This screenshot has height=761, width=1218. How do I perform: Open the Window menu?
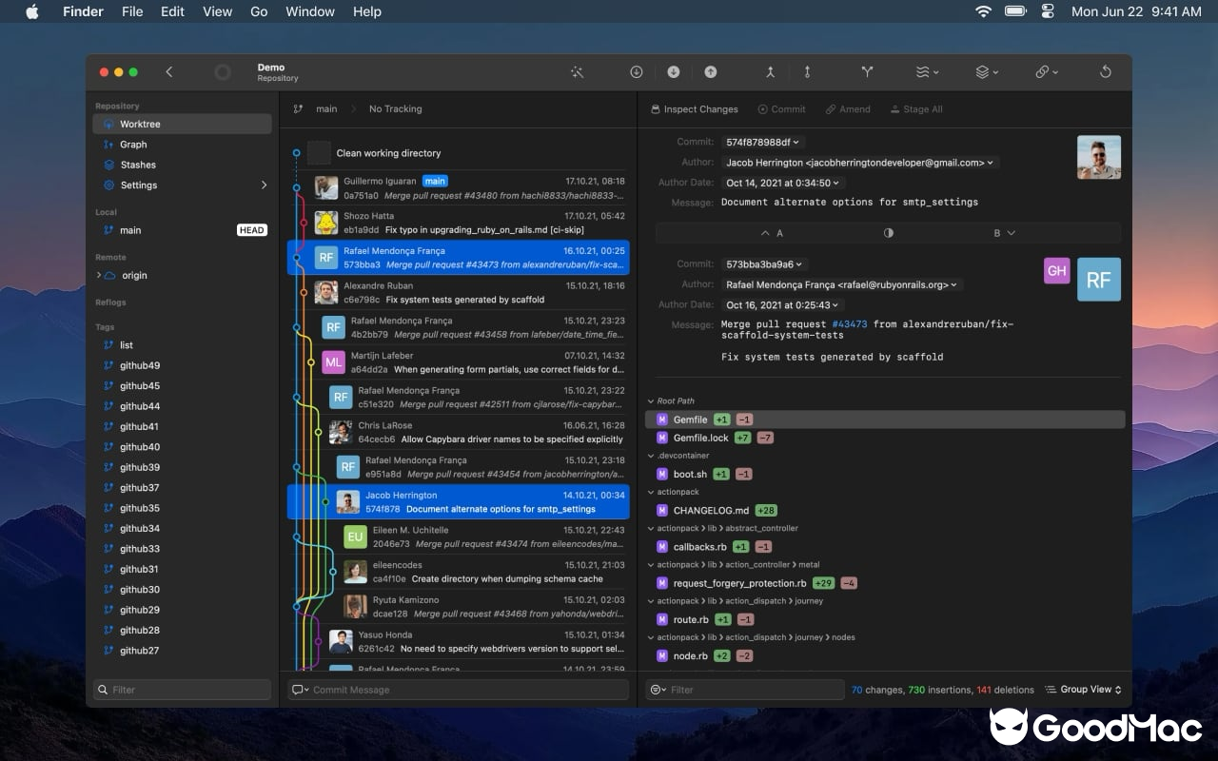(x=310, y=11)
